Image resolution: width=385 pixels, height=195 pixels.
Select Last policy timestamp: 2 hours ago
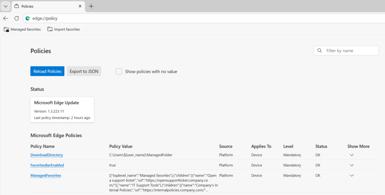[62, 118]
